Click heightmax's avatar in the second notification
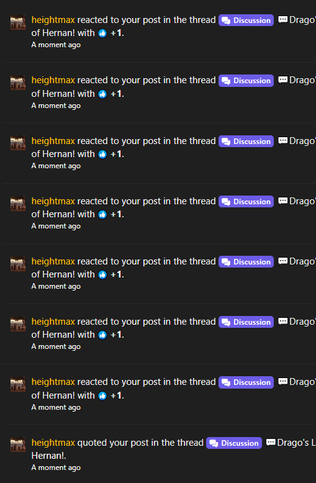 [x=18, y=83]
